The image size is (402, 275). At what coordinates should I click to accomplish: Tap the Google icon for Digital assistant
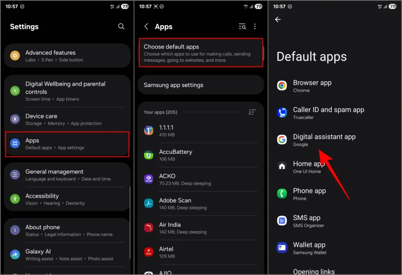(x=282, y=139)
